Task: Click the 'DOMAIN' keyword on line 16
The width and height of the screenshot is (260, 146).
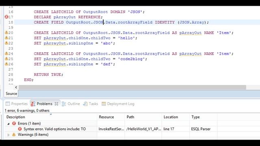Action: [118, 12]
